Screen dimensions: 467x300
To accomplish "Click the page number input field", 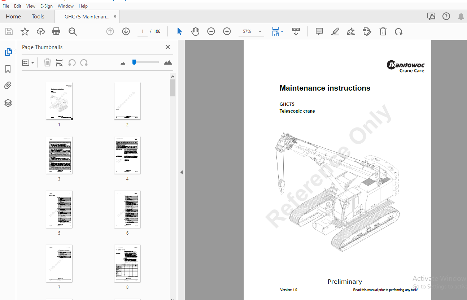I will (x=143, y=31).
